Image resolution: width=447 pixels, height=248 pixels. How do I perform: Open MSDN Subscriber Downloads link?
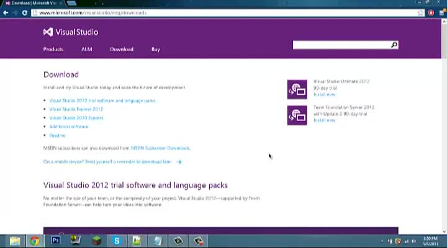tap(160, 148)
